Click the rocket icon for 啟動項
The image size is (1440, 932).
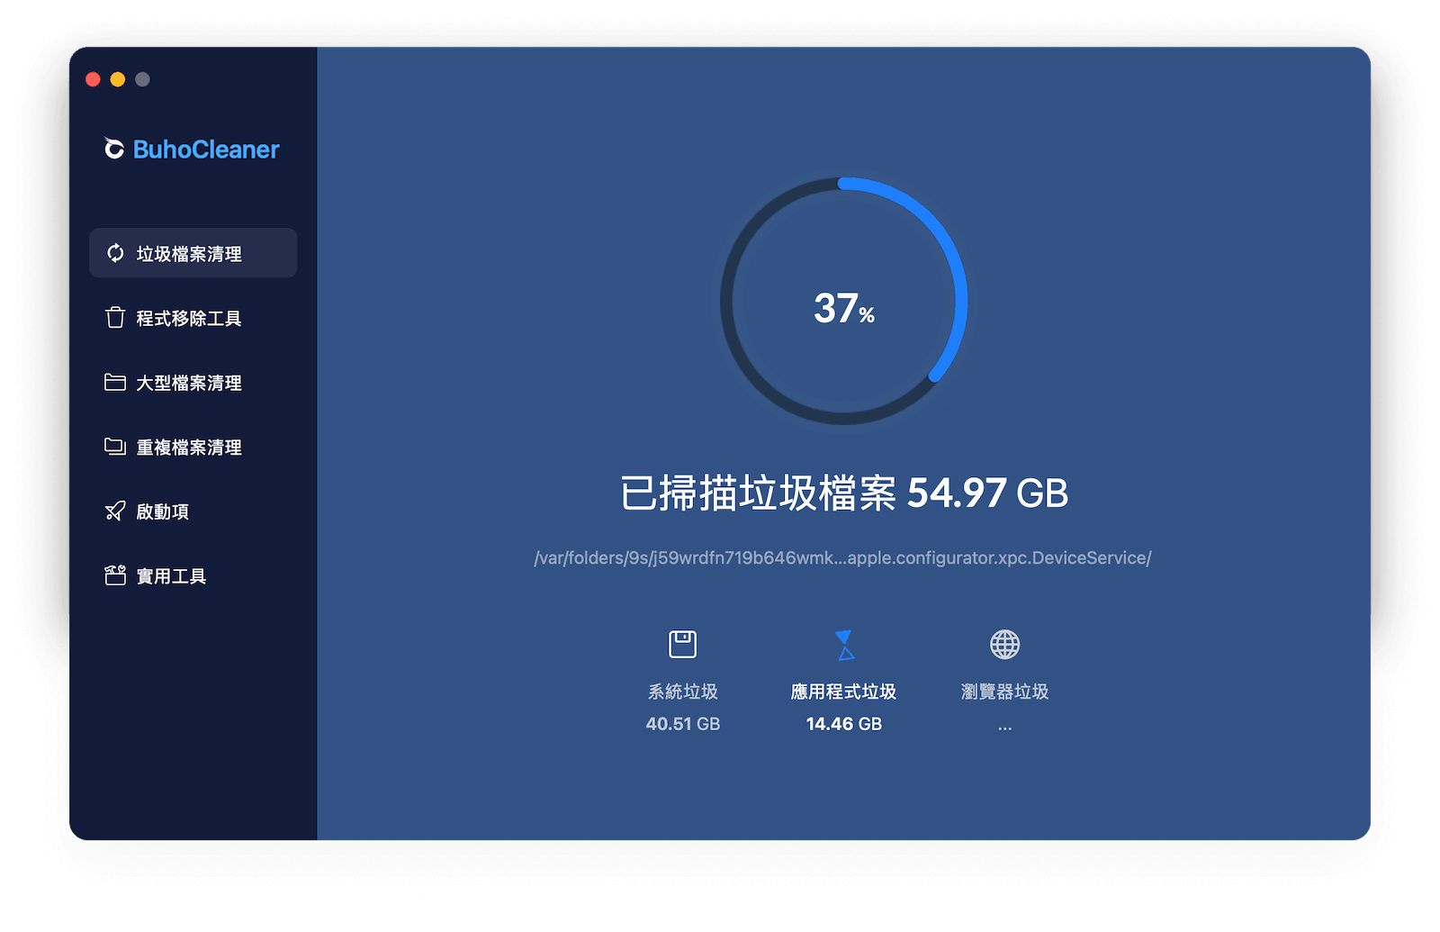click(x=115, y=511)
